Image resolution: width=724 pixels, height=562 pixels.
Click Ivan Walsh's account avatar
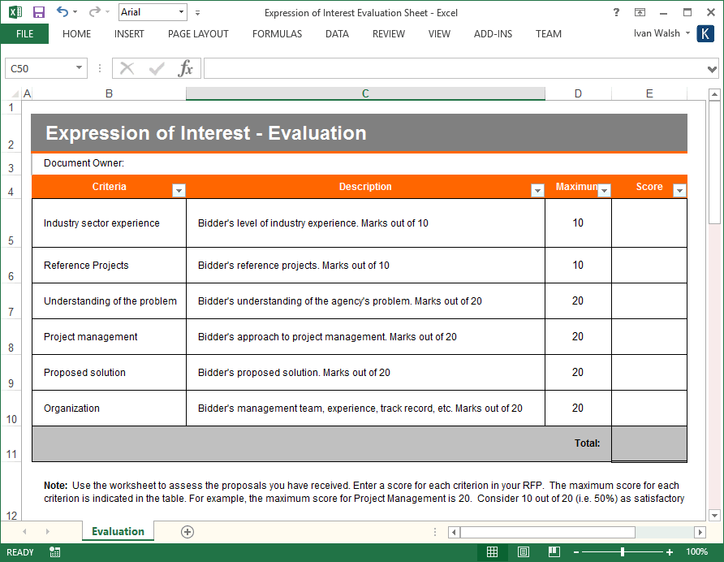coord(705,34)
